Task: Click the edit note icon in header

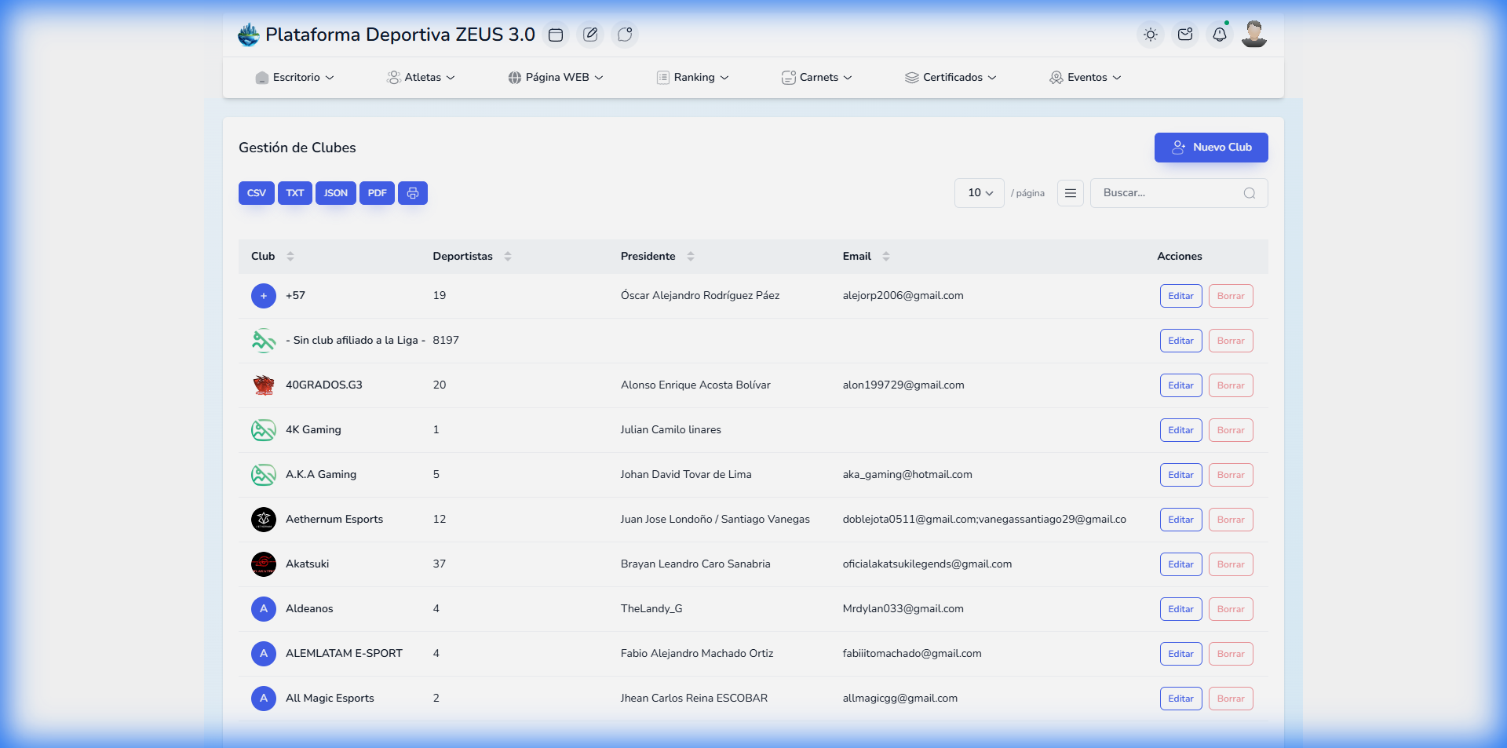Action: (x=590, y=35)
